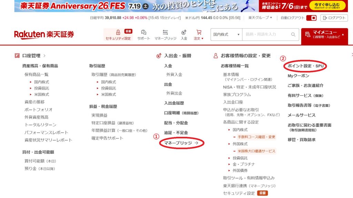Image resolution: width=353 pixels, height=198 pixels.
Task: Open 特定口座損益 (譲渡益税)
Action: (113, 123)
